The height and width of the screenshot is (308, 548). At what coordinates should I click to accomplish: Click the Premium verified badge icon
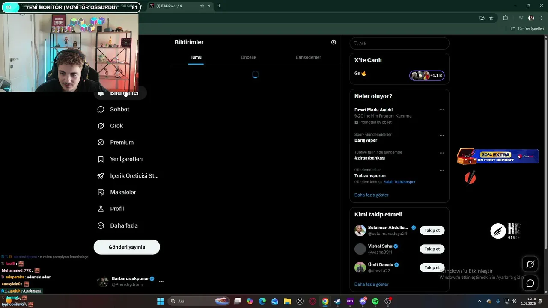101,142
